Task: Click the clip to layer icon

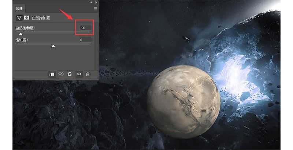Action: coord(52,74)
